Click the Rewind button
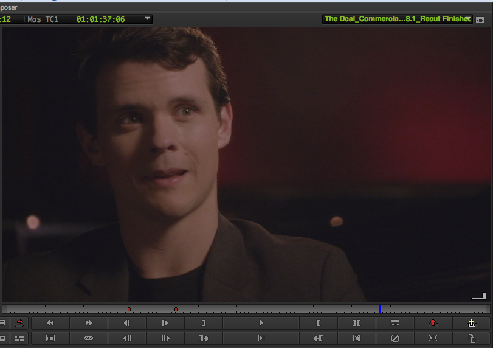Screen dimensions: 493x348 [50, 323]
